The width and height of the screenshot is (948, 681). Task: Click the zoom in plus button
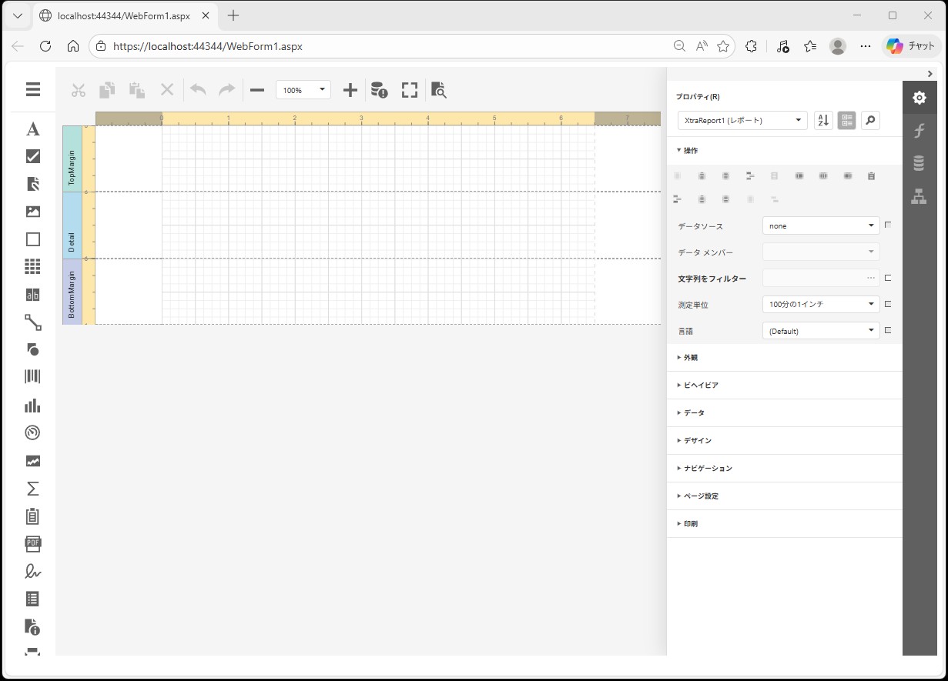[x=350, y=90]
